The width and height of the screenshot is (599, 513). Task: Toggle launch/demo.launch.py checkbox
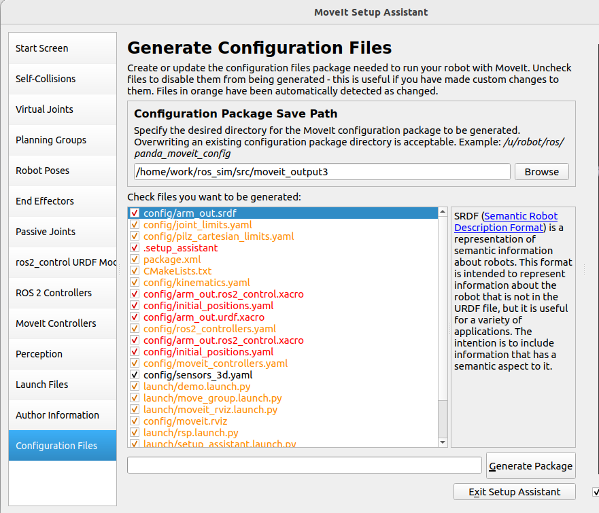[x=135, y=386]
